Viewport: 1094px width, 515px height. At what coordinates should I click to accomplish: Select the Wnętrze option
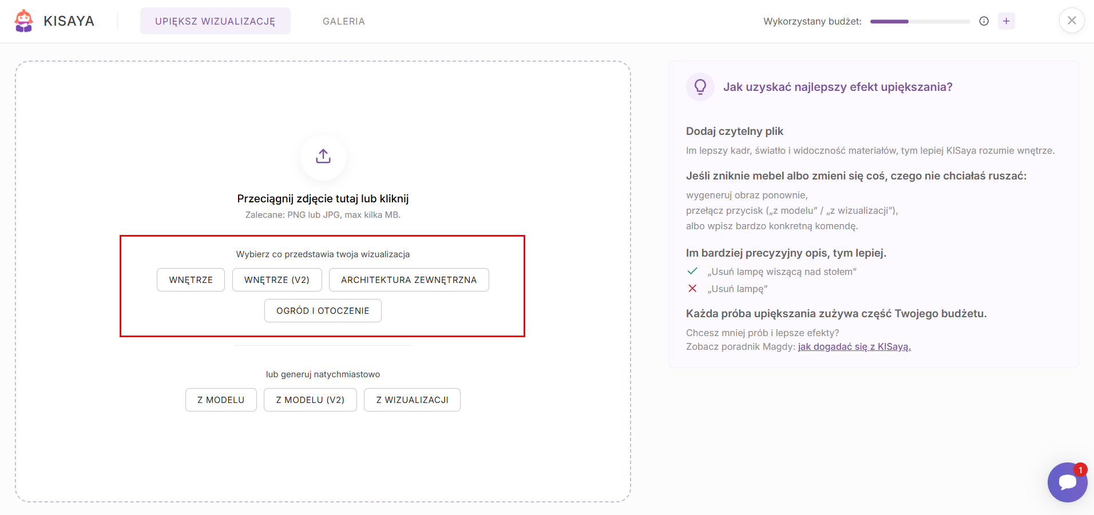click(x=191, y=280)
